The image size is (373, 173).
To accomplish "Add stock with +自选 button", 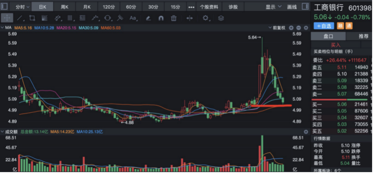I will [x=324, y=26].
